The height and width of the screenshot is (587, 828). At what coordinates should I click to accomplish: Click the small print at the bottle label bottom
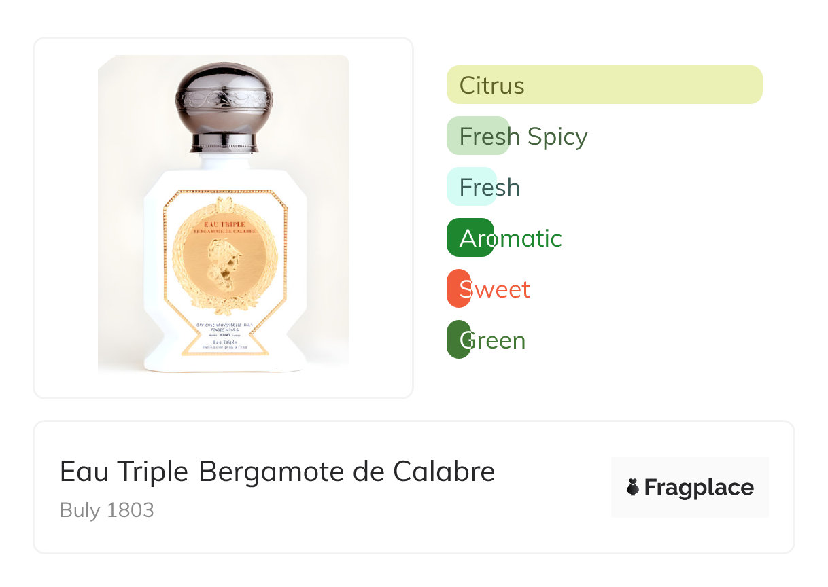click(224, 345)
